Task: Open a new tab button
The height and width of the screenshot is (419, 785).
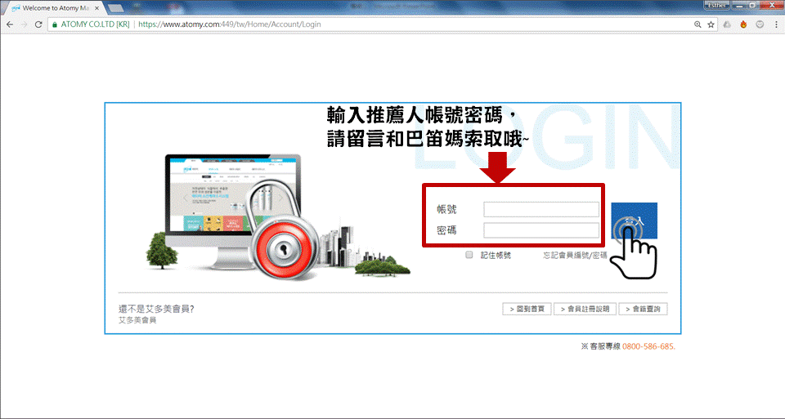Action: point(115,8)
